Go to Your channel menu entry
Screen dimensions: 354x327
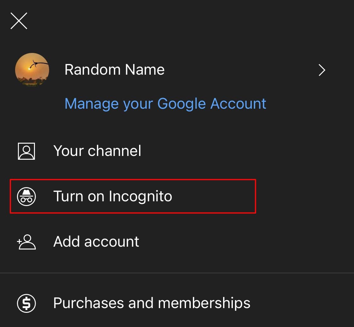[97, 151]
